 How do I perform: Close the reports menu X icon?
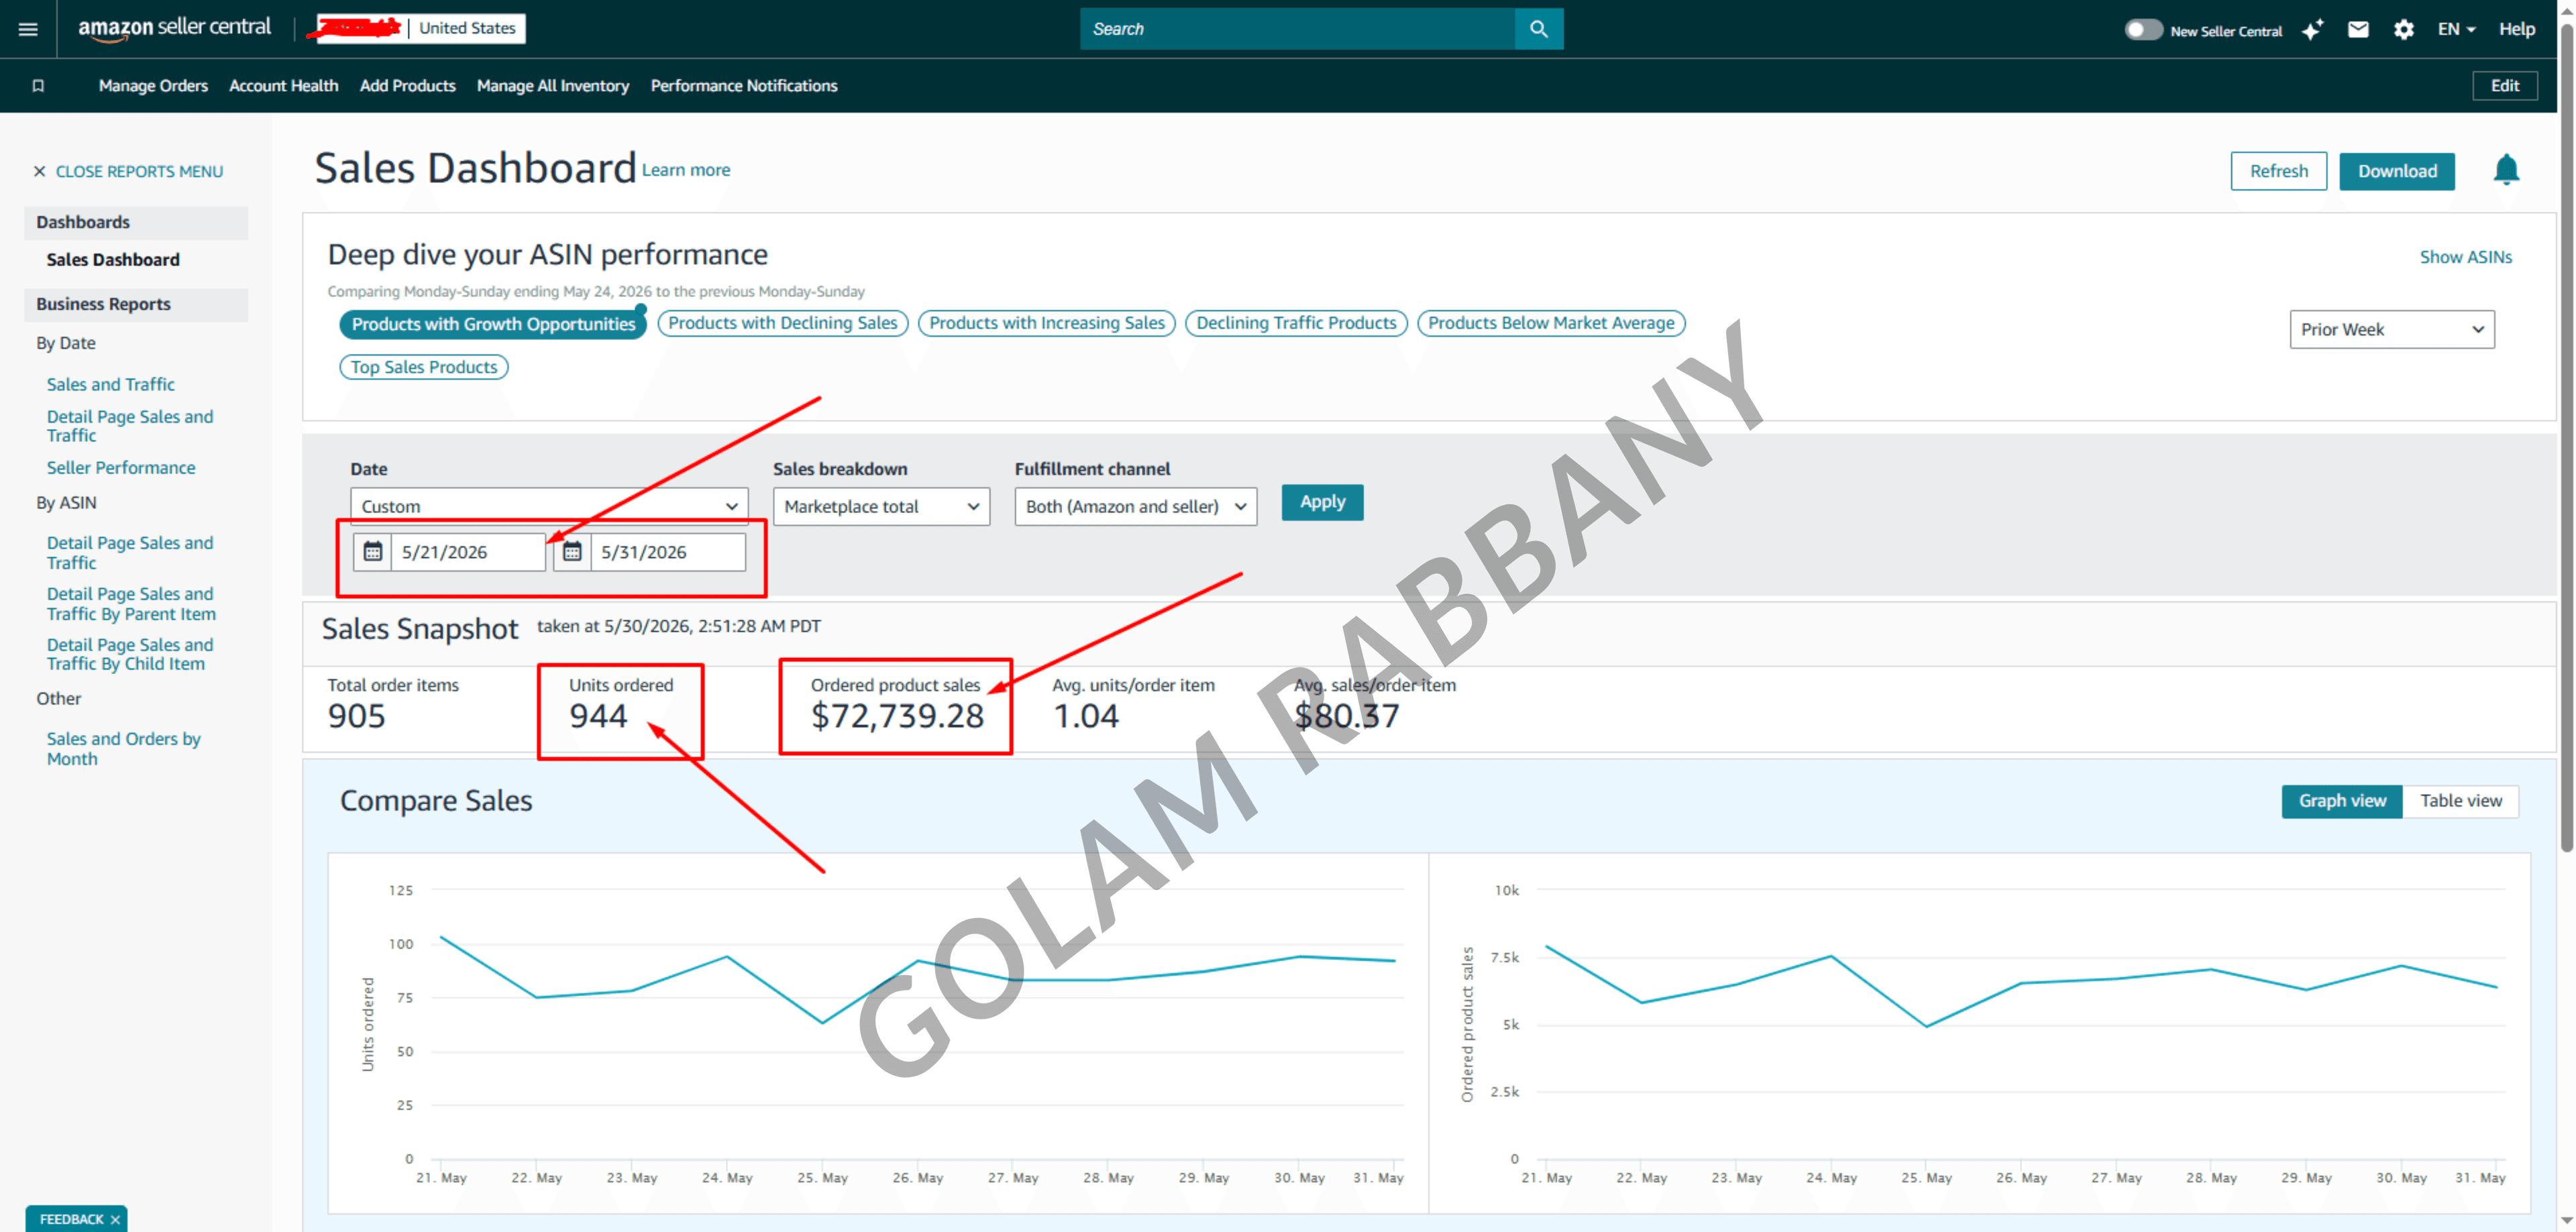point(40,172)
